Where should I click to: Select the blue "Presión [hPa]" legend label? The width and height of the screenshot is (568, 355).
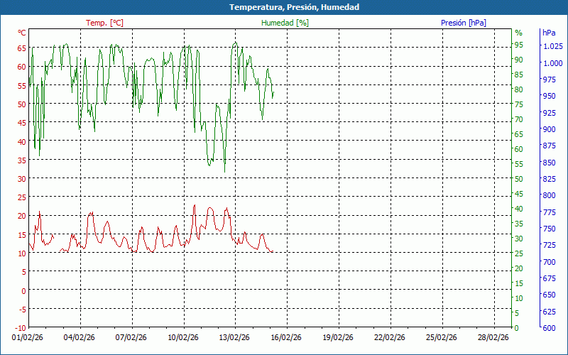(x=463, y=23)
